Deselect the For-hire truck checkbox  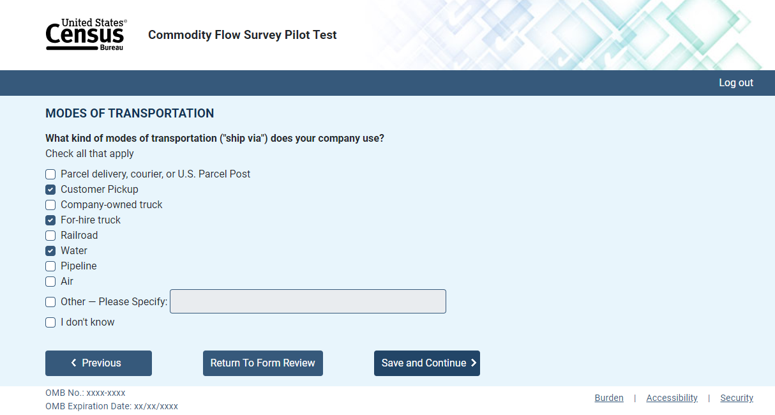coord(50,220)
